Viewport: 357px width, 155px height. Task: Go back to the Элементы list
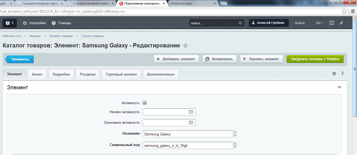coord(20,59)
